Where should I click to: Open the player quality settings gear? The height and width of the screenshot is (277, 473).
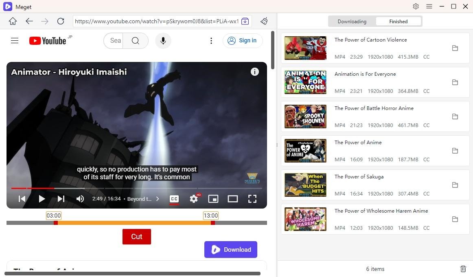pos(194,198)
